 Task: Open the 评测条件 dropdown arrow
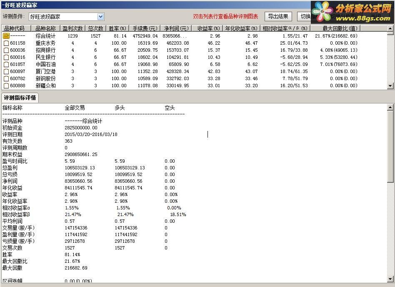click(x=100, y=17)
